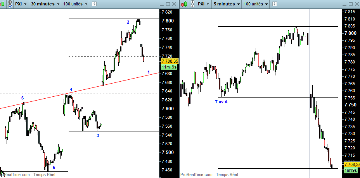Maximize the 5 minutes chart window
The height and width of the screenshot is (178, 360).
pyautogui.click(x=351, y=4)
